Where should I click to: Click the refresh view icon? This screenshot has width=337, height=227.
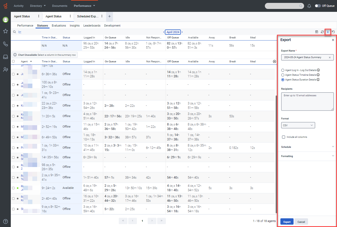tap(322, 32)
